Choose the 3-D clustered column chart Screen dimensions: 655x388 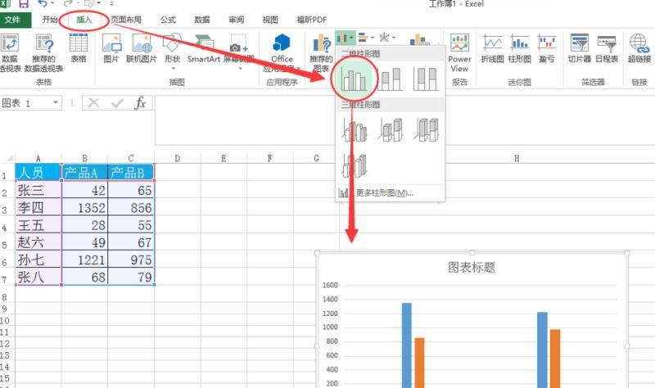[355, 130]
